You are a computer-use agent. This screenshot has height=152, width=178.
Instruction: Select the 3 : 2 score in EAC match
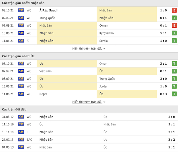coord(172,139)
